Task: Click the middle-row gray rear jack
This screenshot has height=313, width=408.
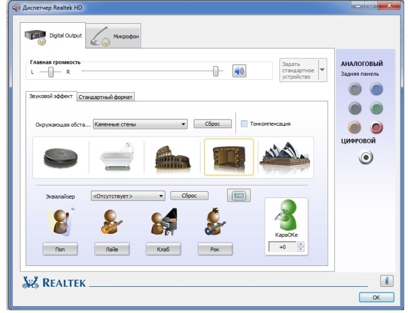Action: (355, 108)
